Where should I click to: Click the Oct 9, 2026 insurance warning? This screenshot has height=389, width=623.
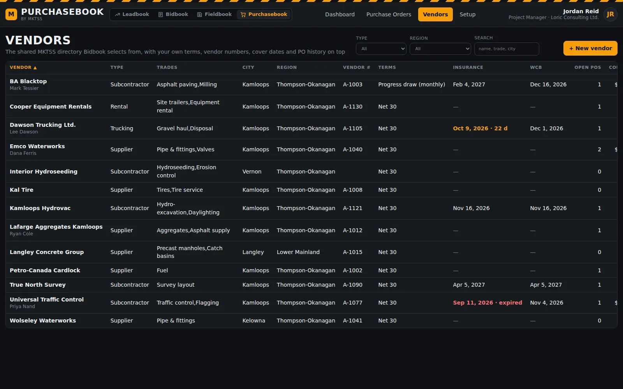(x=480, y=128)
